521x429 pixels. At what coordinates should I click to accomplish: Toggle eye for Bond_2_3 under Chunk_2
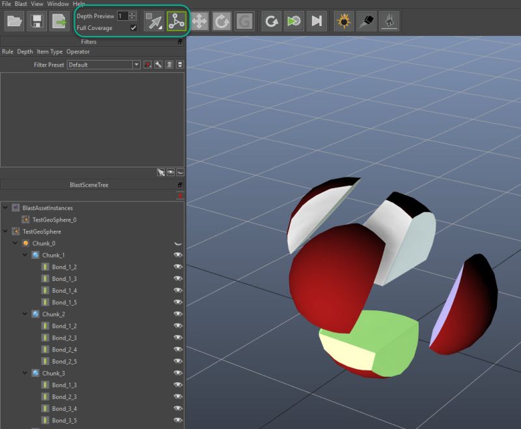pyautogui.click(x=178, y=338)
